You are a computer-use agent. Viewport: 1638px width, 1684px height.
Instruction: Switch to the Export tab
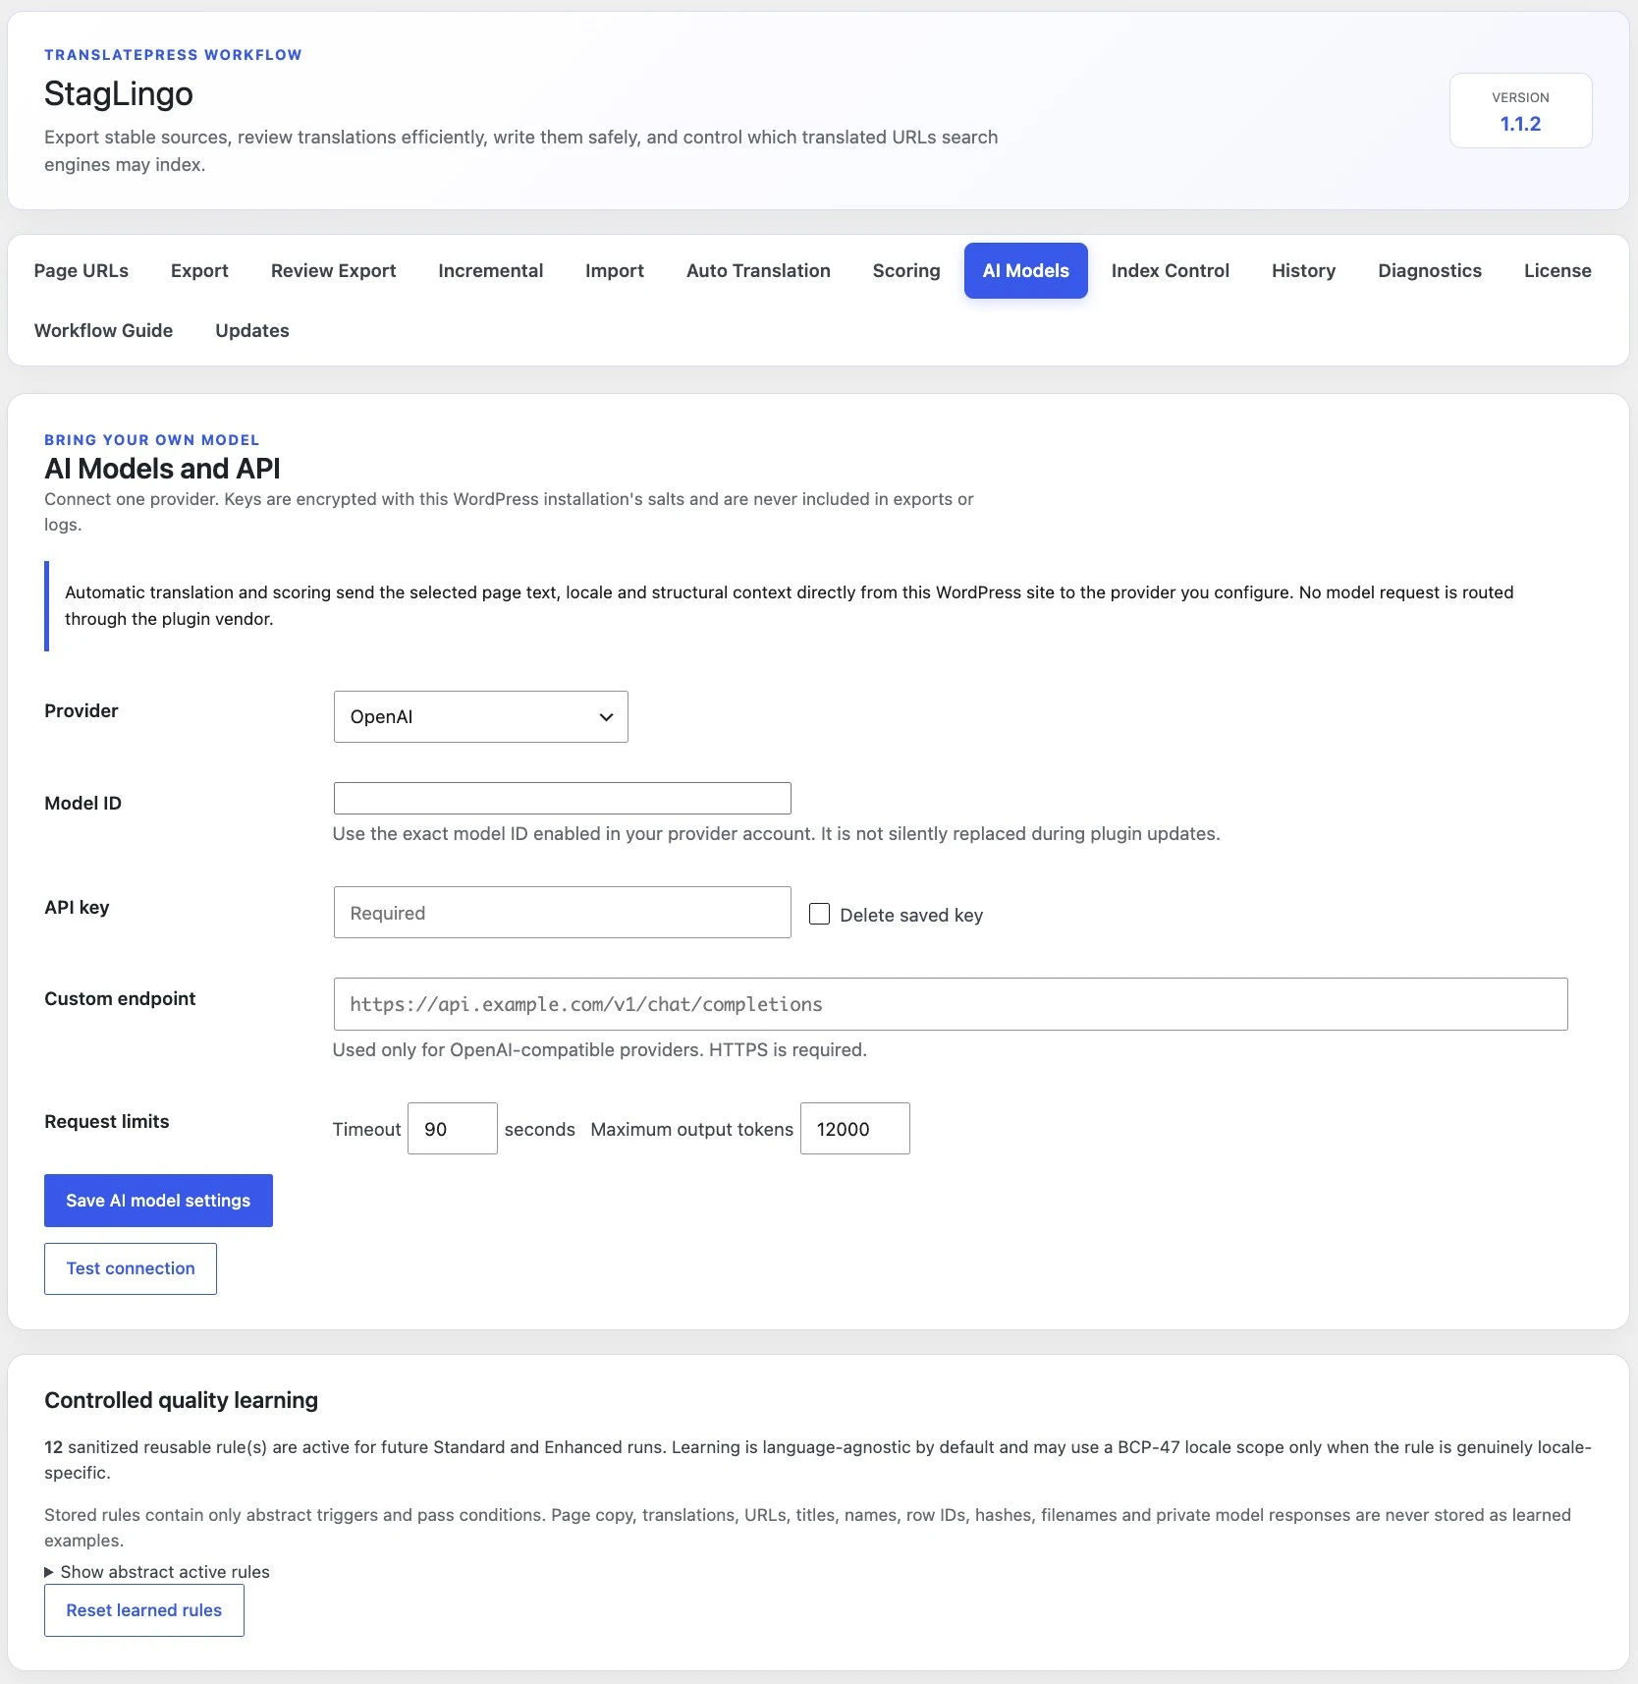(x=199, y=270)
